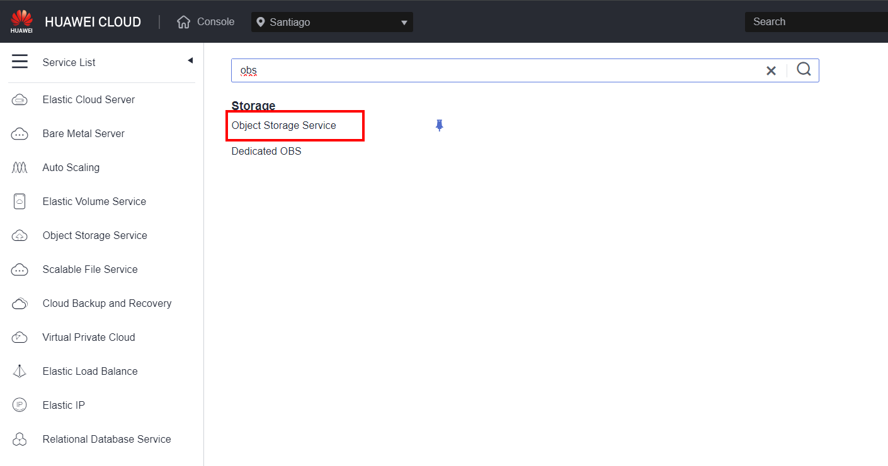Click the Bare Metal Server cloud icon
888x466 pixels.
[20, 134]
